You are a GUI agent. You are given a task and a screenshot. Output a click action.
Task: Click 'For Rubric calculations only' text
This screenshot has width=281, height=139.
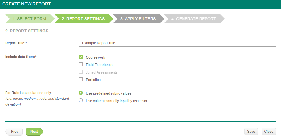(x=28, y=93)
